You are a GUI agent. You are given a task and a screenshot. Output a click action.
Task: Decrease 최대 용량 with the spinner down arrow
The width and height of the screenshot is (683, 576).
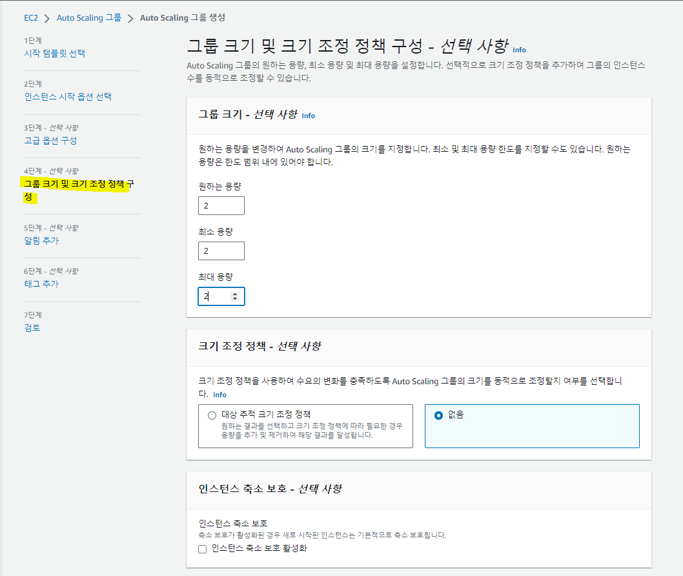(235, 299)
